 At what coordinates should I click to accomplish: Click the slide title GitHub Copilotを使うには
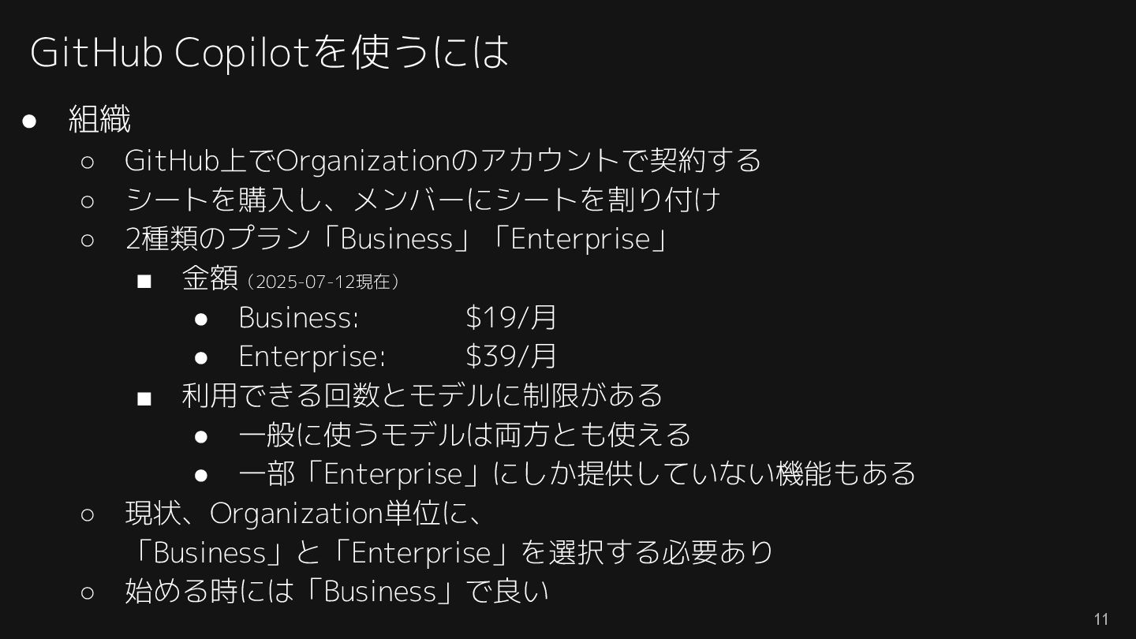coord(269,52)
